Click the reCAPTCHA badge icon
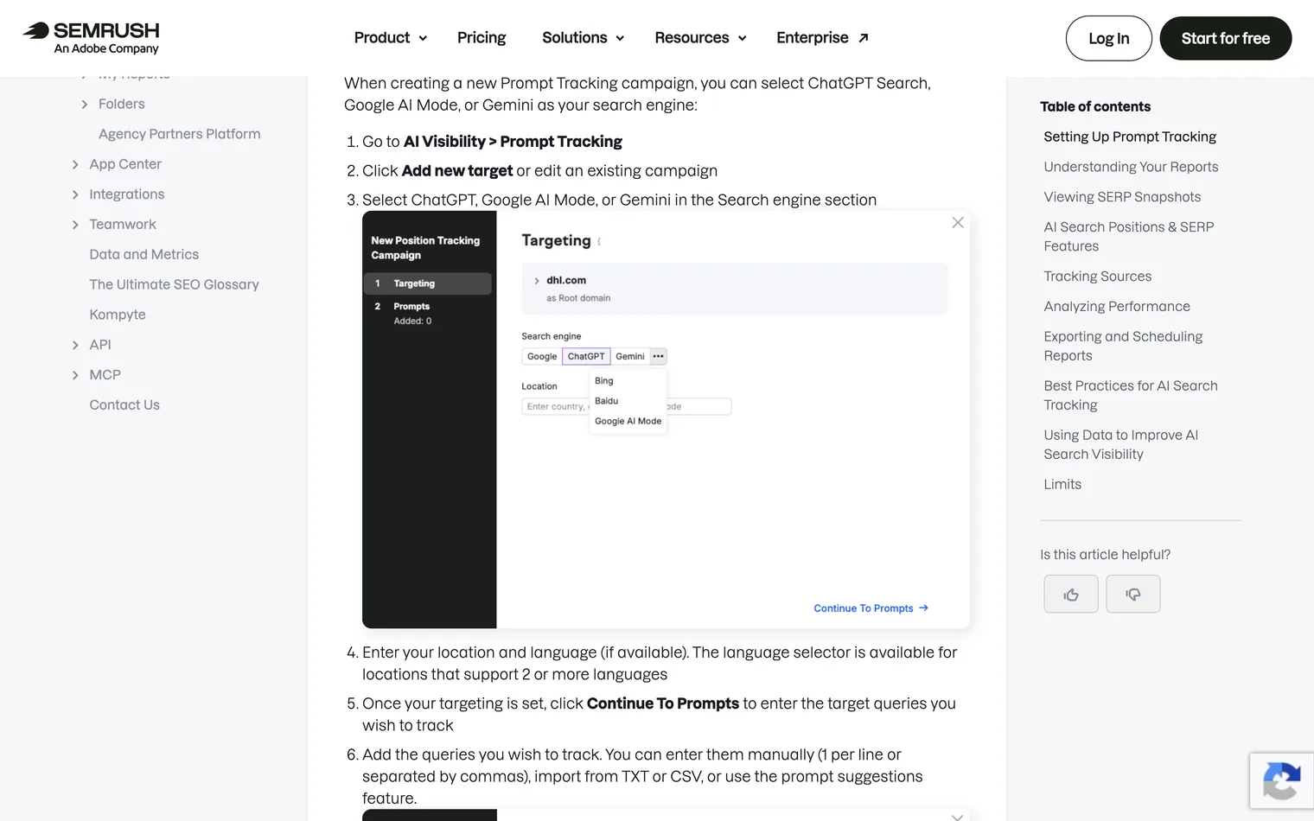 point(1281,781)
